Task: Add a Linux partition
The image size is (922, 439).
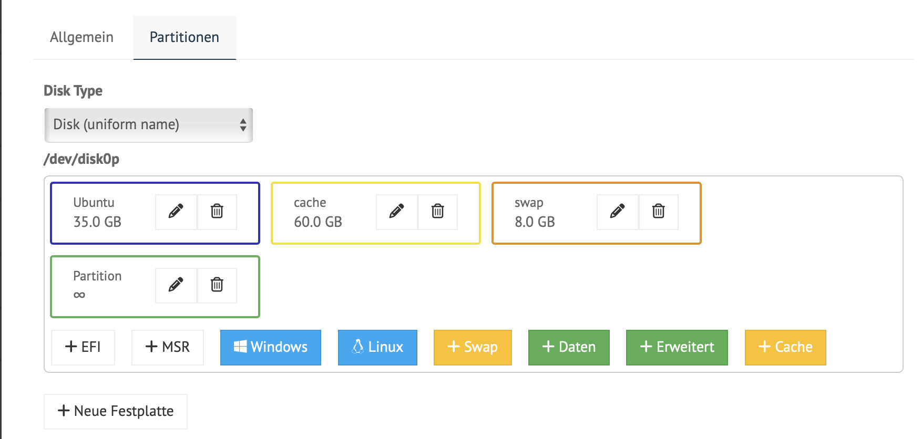Action: pos(377,347)
